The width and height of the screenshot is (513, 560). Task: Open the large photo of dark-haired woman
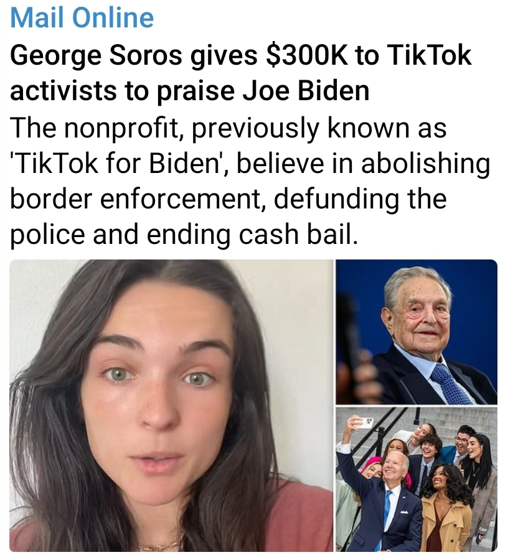tap(171, 405)
